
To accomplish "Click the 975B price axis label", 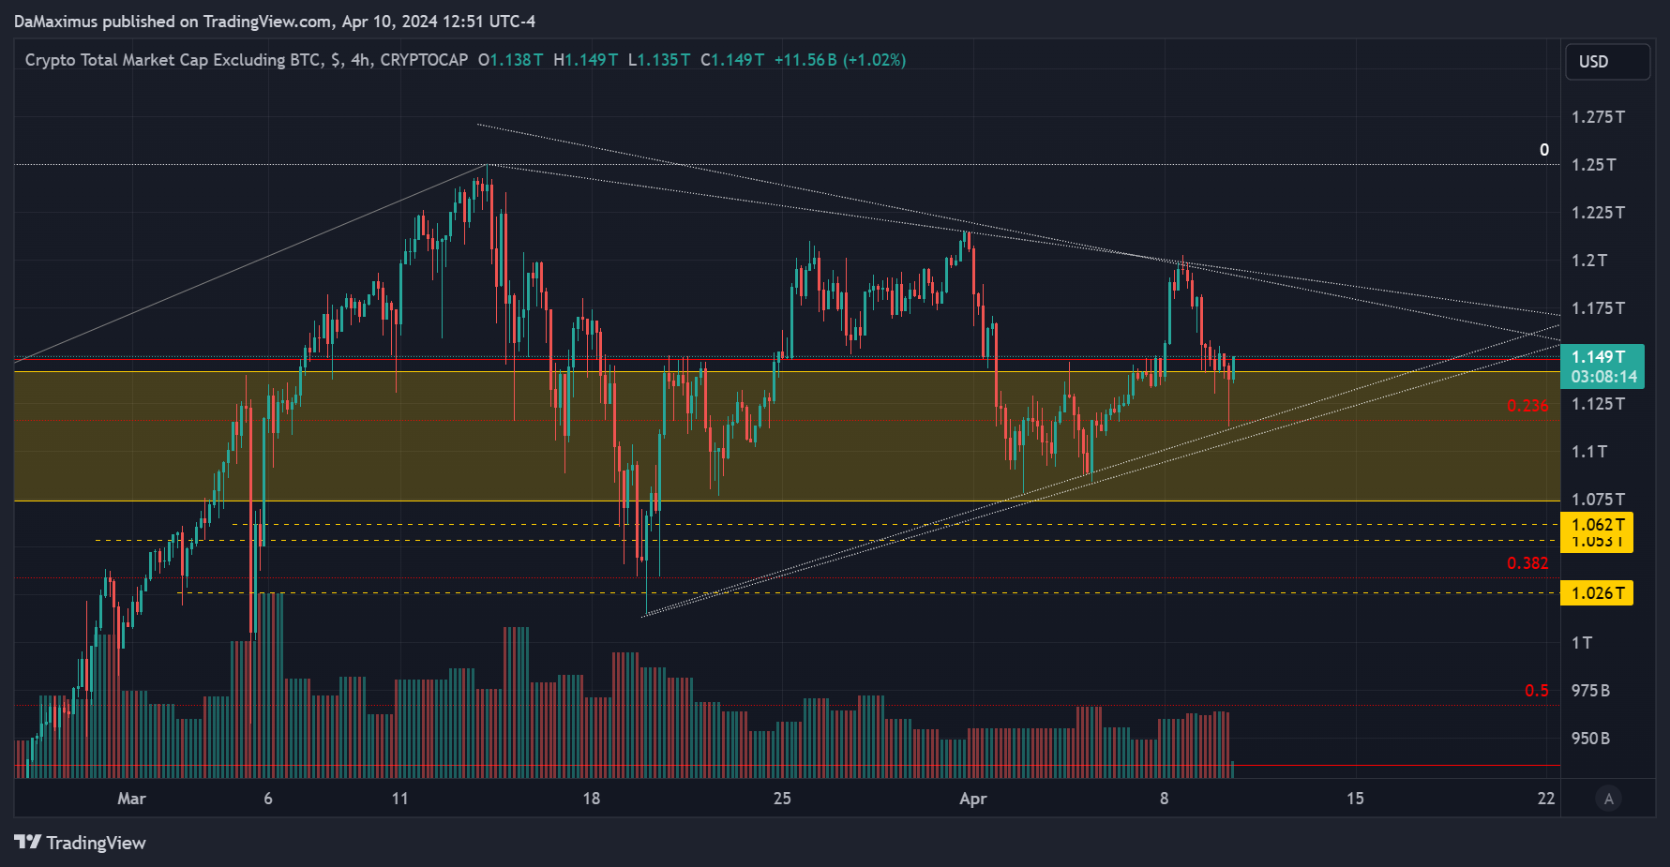I will tap(1591, 691).
